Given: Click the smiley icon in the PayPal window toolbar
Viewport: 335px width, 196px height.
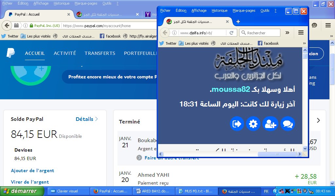Looking at the screenshot, I should point(314,25).
